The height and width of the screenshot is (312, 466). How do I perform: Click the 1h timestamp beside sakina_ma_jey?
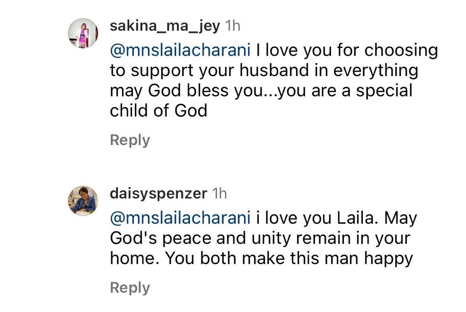[x=233, y=26]
